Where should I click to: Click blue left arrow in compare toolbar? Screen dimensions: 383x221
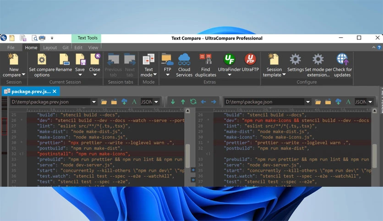click(x=203, y=102)
